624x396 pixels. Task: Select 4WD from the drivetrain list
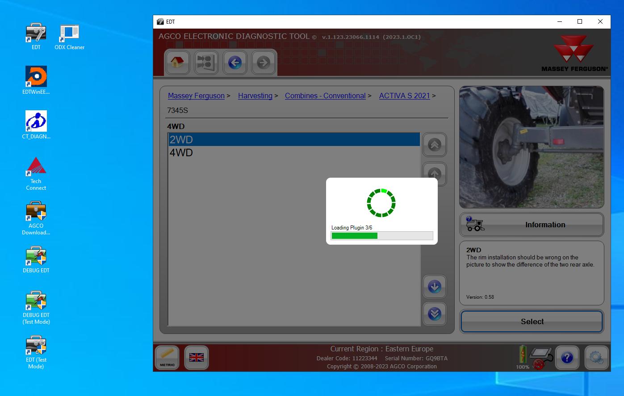[180, 152]
